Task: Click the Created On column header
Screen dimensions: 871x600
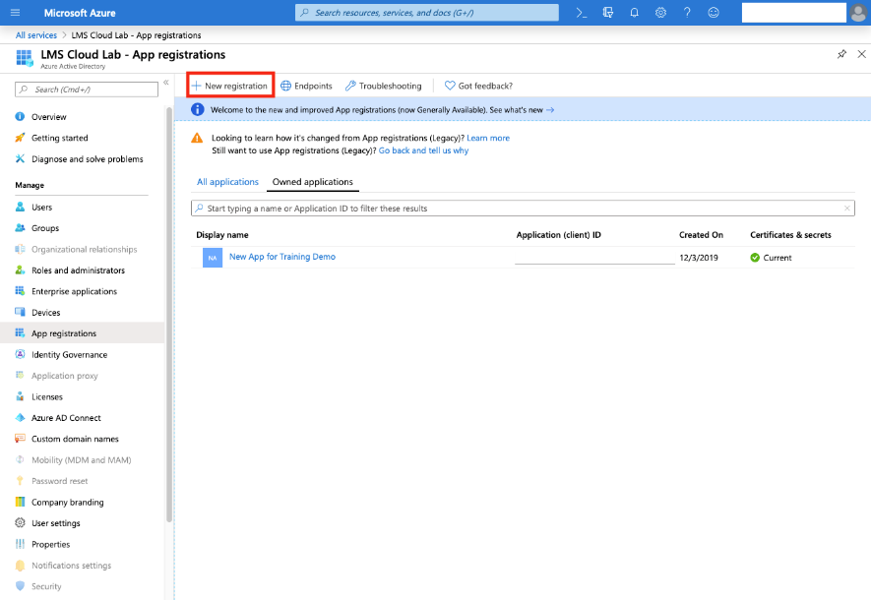Action: click(701, 235)
